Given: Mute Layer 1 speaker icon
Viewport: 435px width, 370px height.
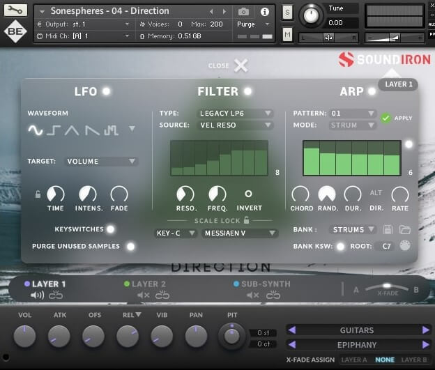Looking at the screenshot, I should 37,295.
